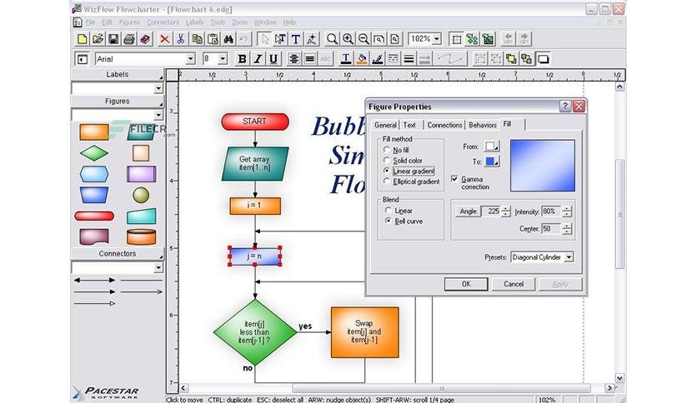Click the Cancel button

pyautogui.click(x=514, y=284)
